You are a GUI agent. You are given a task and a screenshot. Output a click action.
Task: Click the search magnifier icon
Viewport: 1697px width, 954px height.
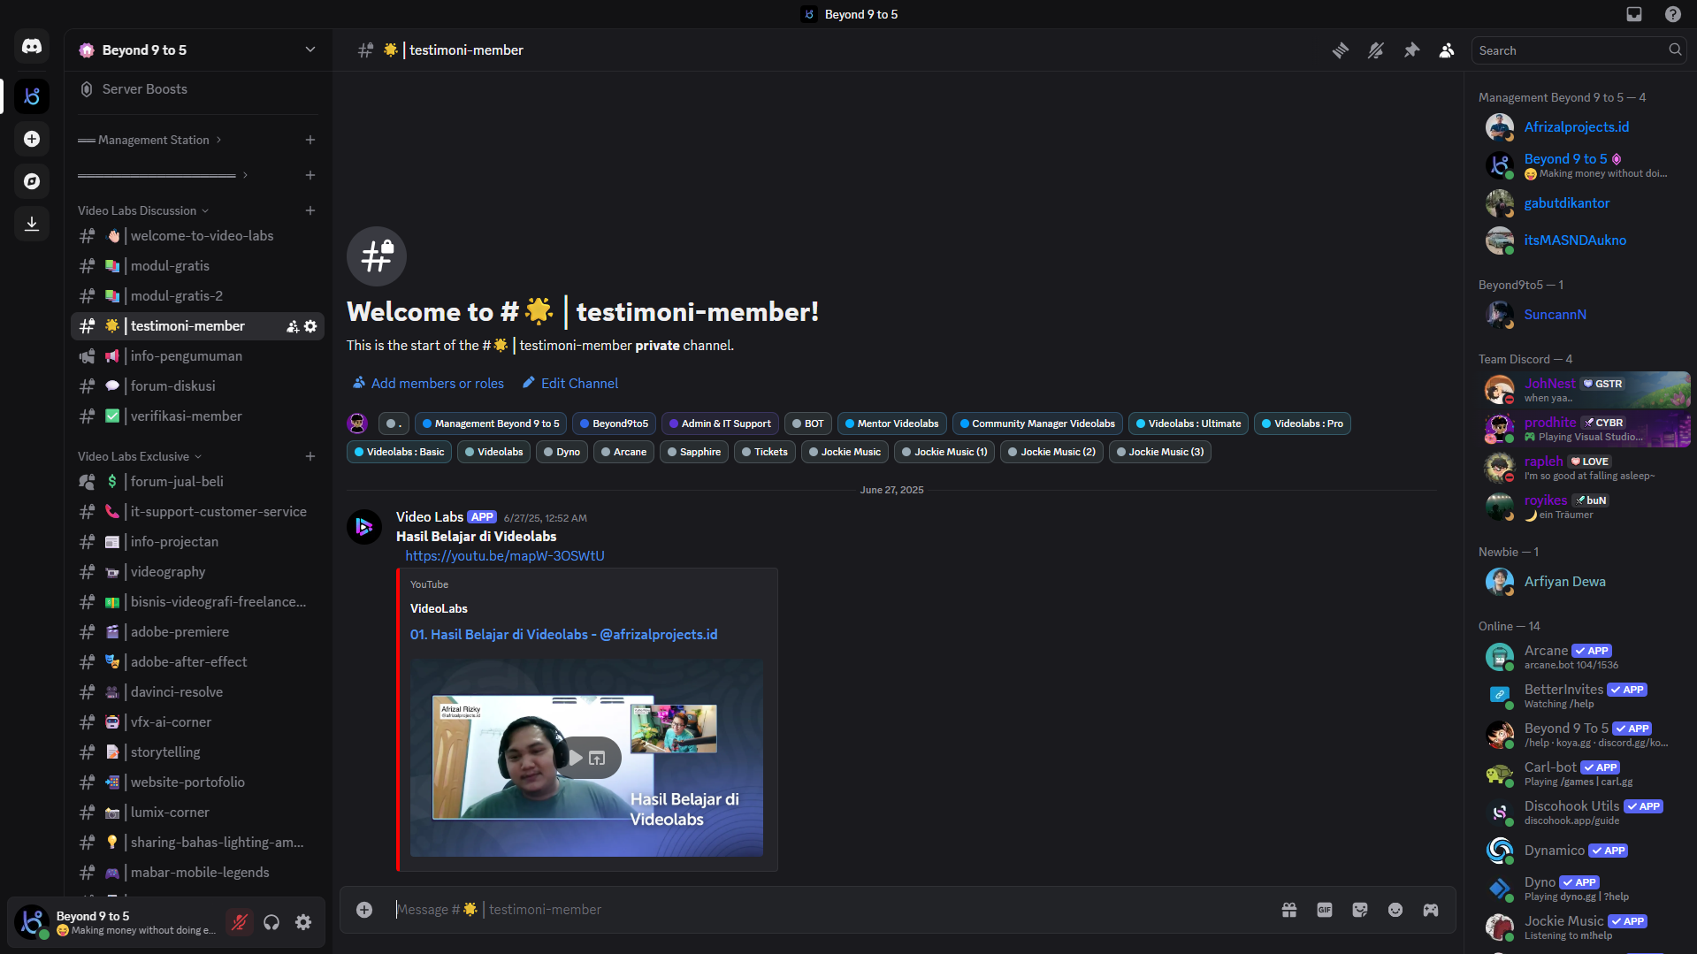point(1675,50)
